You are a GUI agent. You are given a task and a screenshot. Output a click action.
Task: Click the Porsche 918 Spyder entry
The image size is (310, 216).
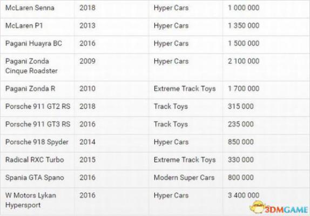tap(37, 142)
